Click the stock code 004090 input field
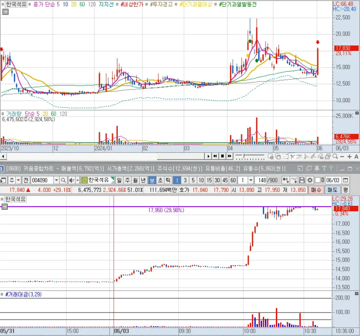The image size is (360, 336). tap(42, 180)
